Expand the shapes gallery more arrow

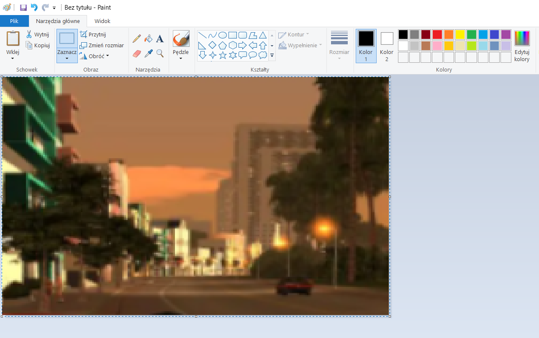pos(272,55)
